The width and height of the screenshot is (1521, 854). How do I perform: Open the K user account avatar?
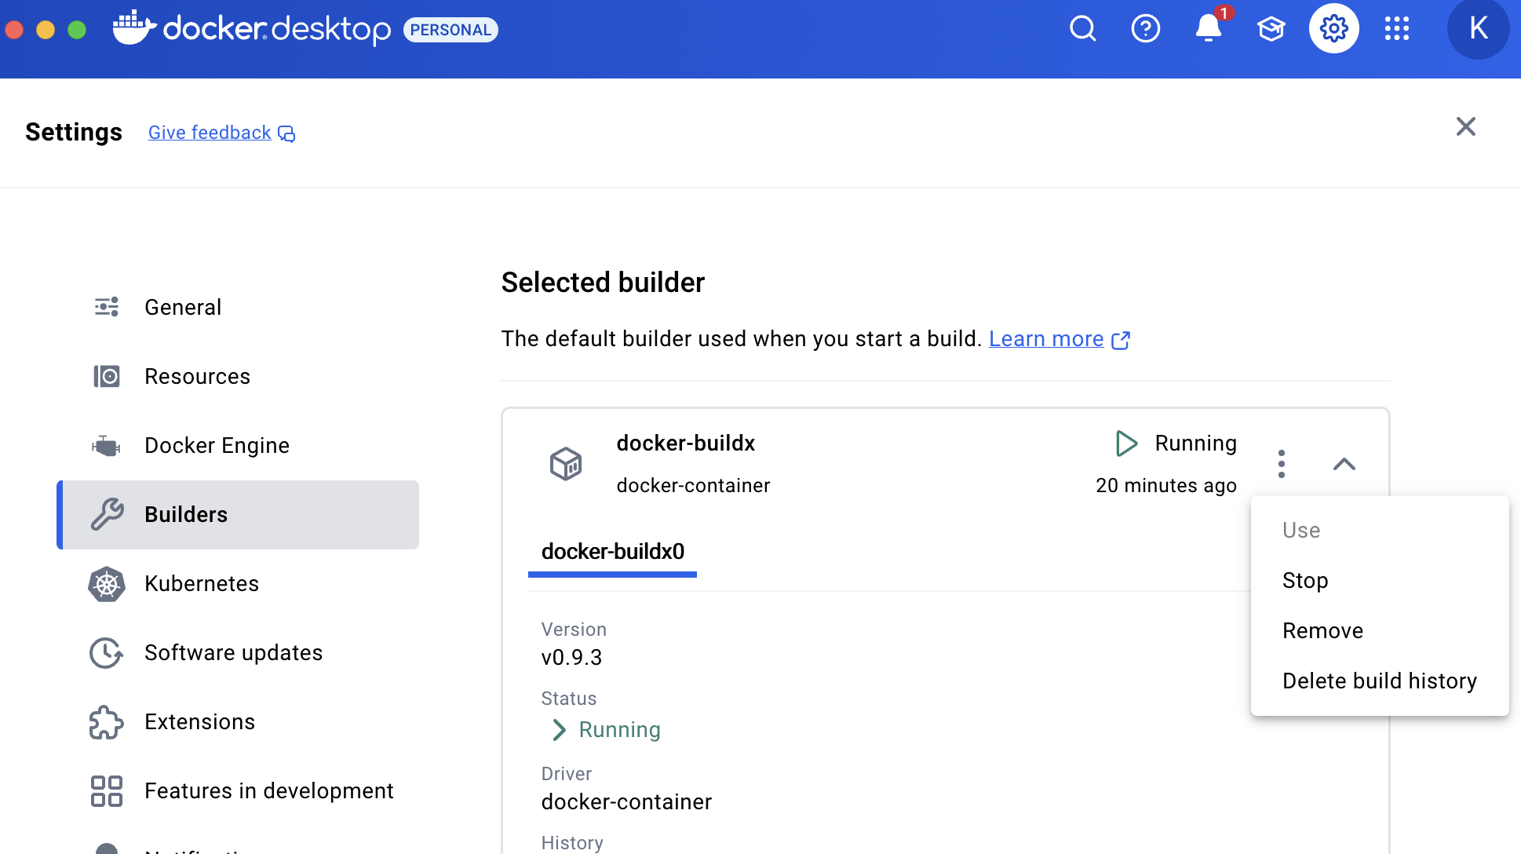point(1478,29)
